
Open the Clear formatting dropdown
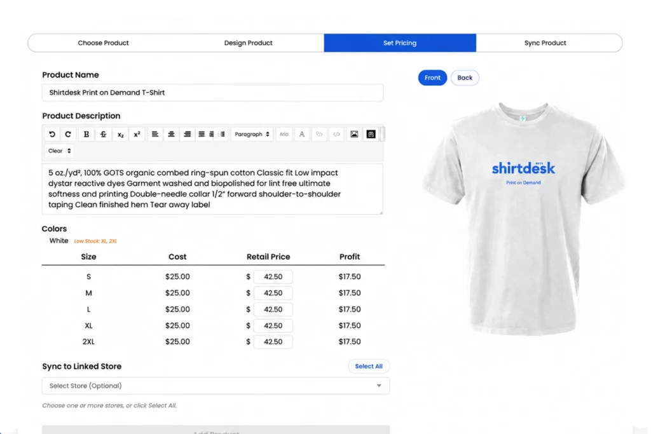pyautogui.click(x=59, y=151)
